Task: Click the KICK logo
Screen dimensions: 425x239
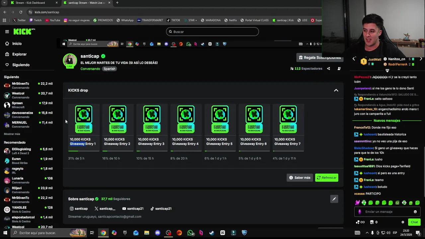Action: 24,32
